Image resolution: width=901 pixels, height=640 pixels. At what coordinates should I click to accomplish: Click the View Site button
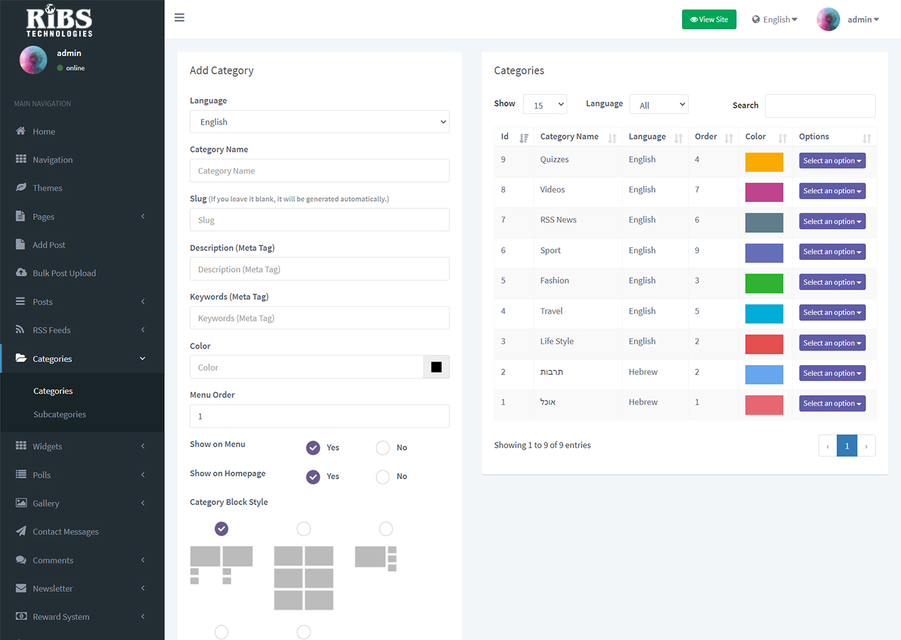pyautogui.click(x=708, y=19)
